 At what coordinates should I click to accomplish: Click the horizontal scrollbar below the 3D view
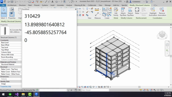click(139, 87)
